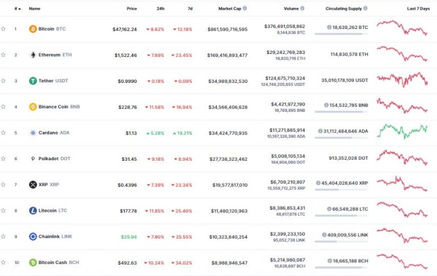Click the Binance Coin yellow logo
437x276 pixels.
click(x=33, y=107)
